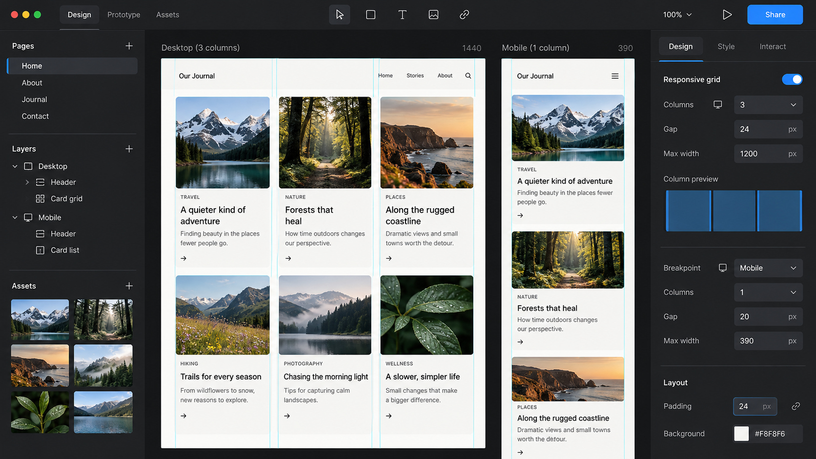Expand the desktop Header layer
This screenshot has width=816, height=459.
(x=27, y=182)
